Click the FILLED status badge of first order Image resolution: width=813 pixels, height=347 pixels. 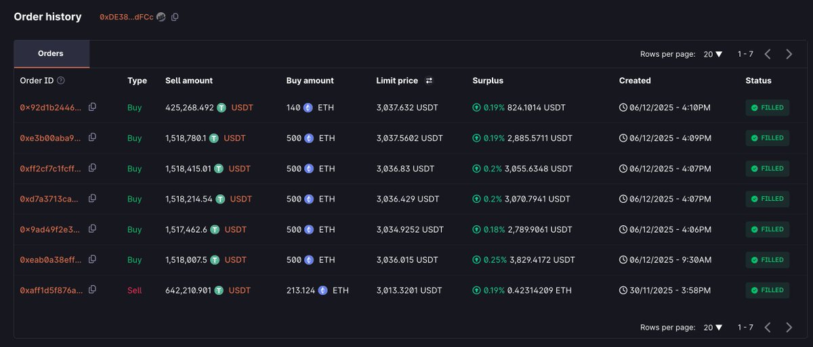coord(767,108)
